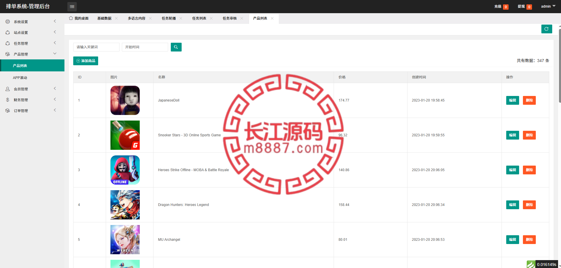Click the 充值 link in header
Viewport: 561px width, 268px height.
pos(498,6)
